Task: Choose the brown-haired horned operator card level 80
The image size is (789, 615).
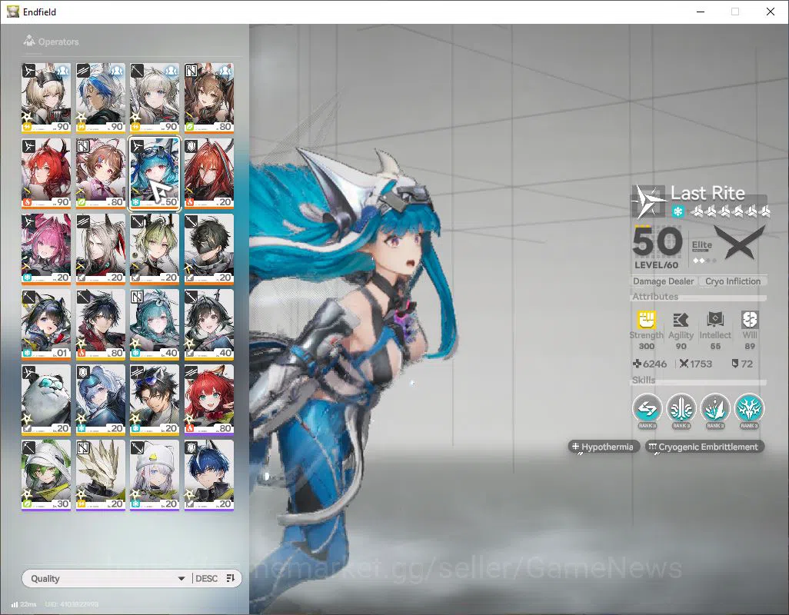Action: click(x=209, y=98)
